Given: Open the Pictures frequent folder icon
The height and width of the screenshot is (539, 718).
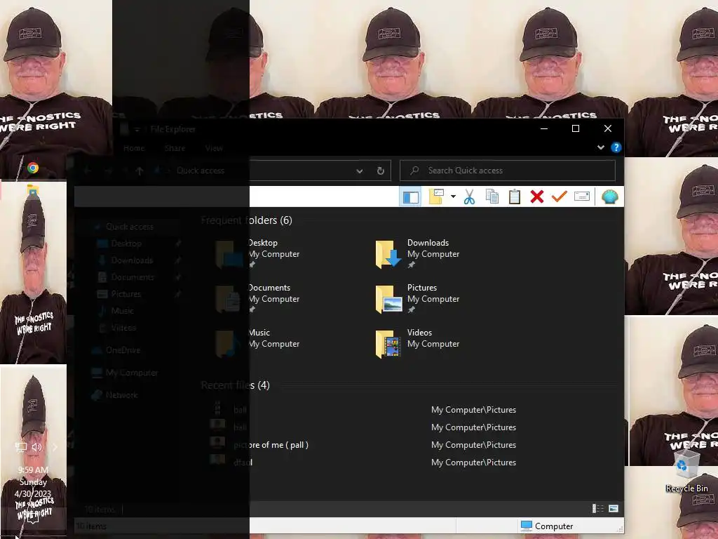Looking at the screenshot, I should [388, 299].
